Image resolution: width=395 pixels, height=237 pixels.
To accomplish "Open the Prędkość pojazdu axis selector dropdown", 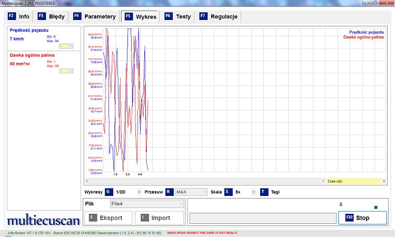I will (x=70, y=46).
